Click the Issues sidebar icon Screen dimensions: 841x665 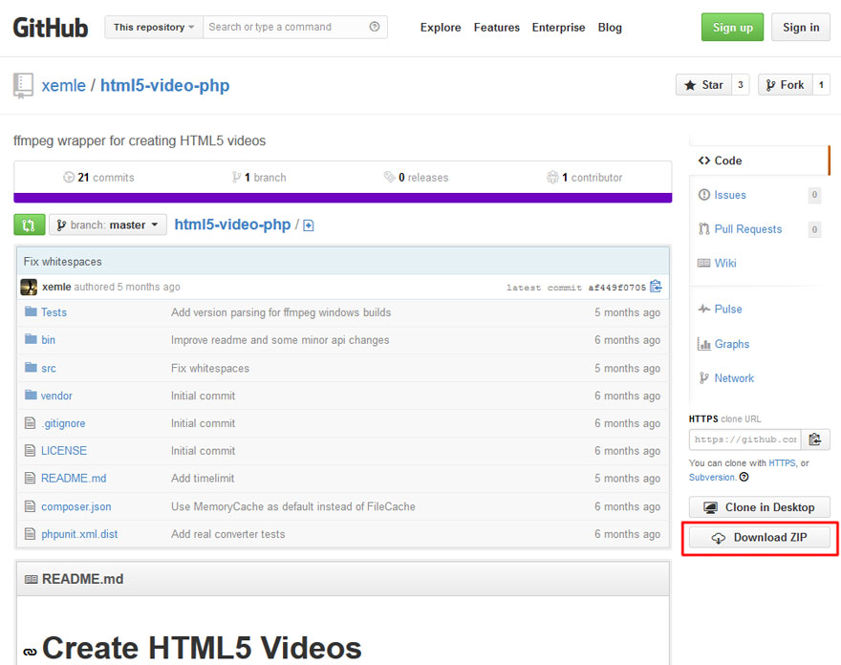coord(703,195)
